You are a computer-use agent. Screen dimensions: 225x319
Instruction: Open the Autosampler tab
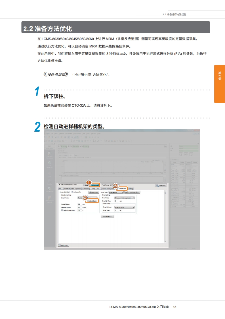[122, 188]
